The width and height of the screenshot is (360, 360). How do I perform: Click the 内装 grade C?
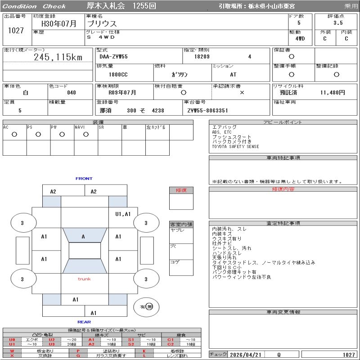(346, 39)
